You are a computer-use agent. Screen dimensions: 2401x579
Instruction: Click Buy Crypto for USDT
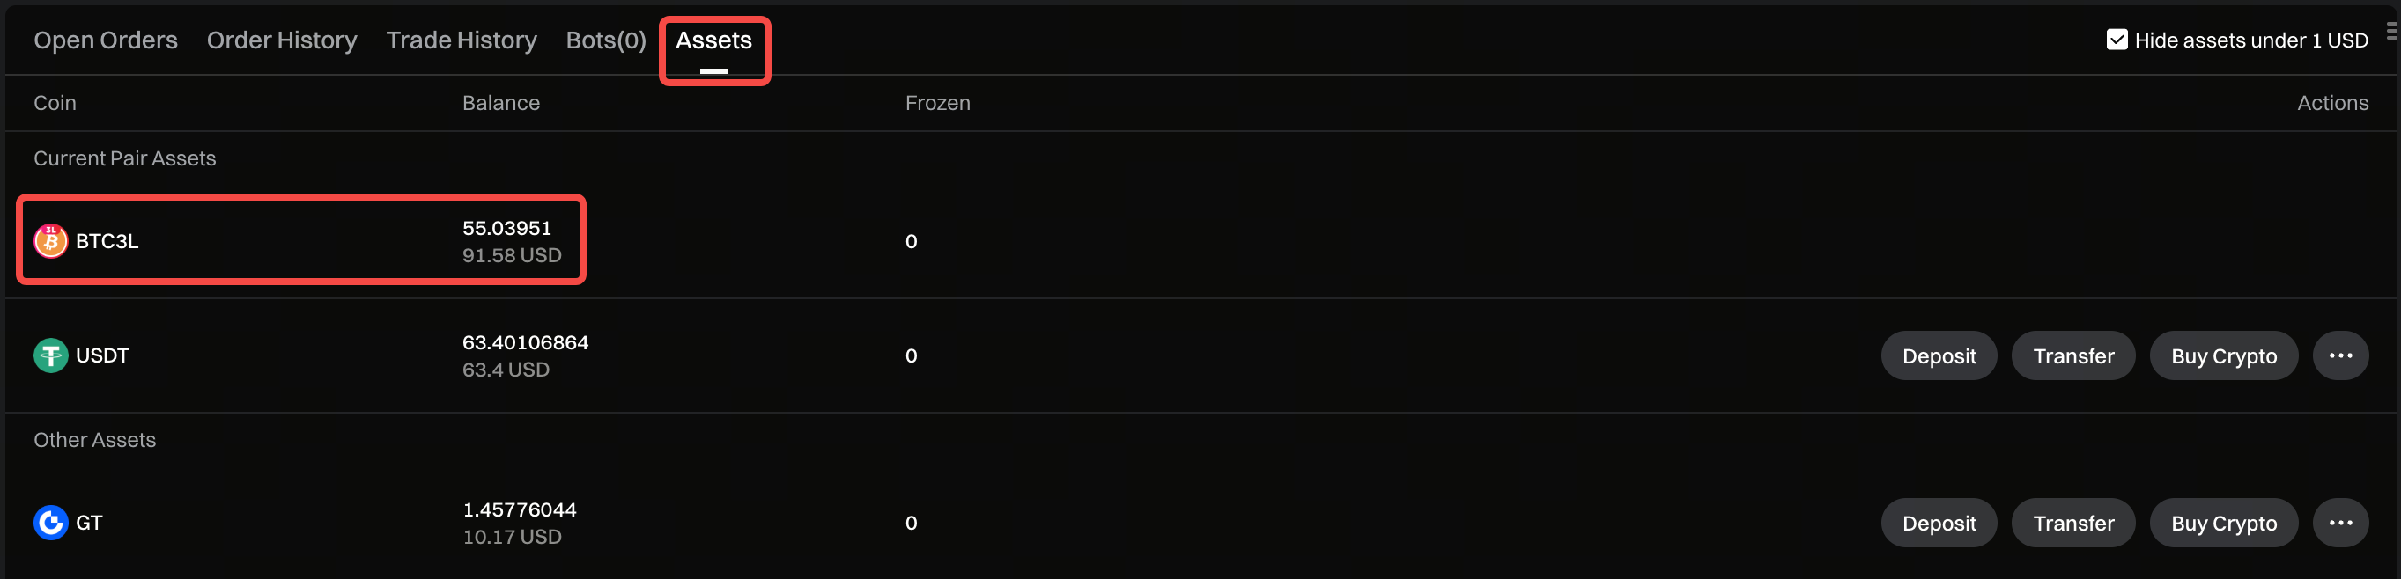(2223, 355)
